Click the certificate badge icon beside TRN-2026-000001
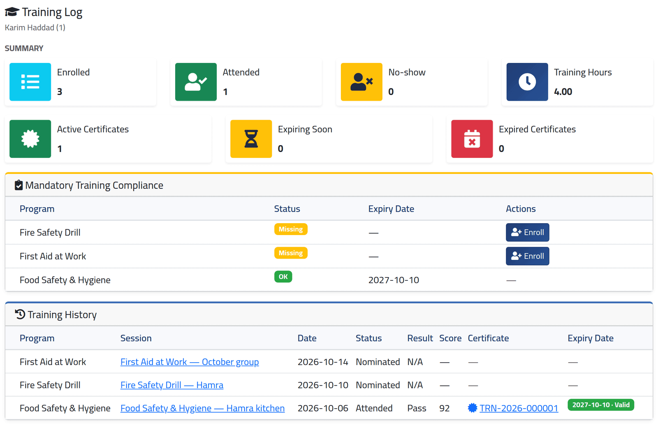Viewport: 658px width, 425px height. pyautogui.click(x=473, y=408)
